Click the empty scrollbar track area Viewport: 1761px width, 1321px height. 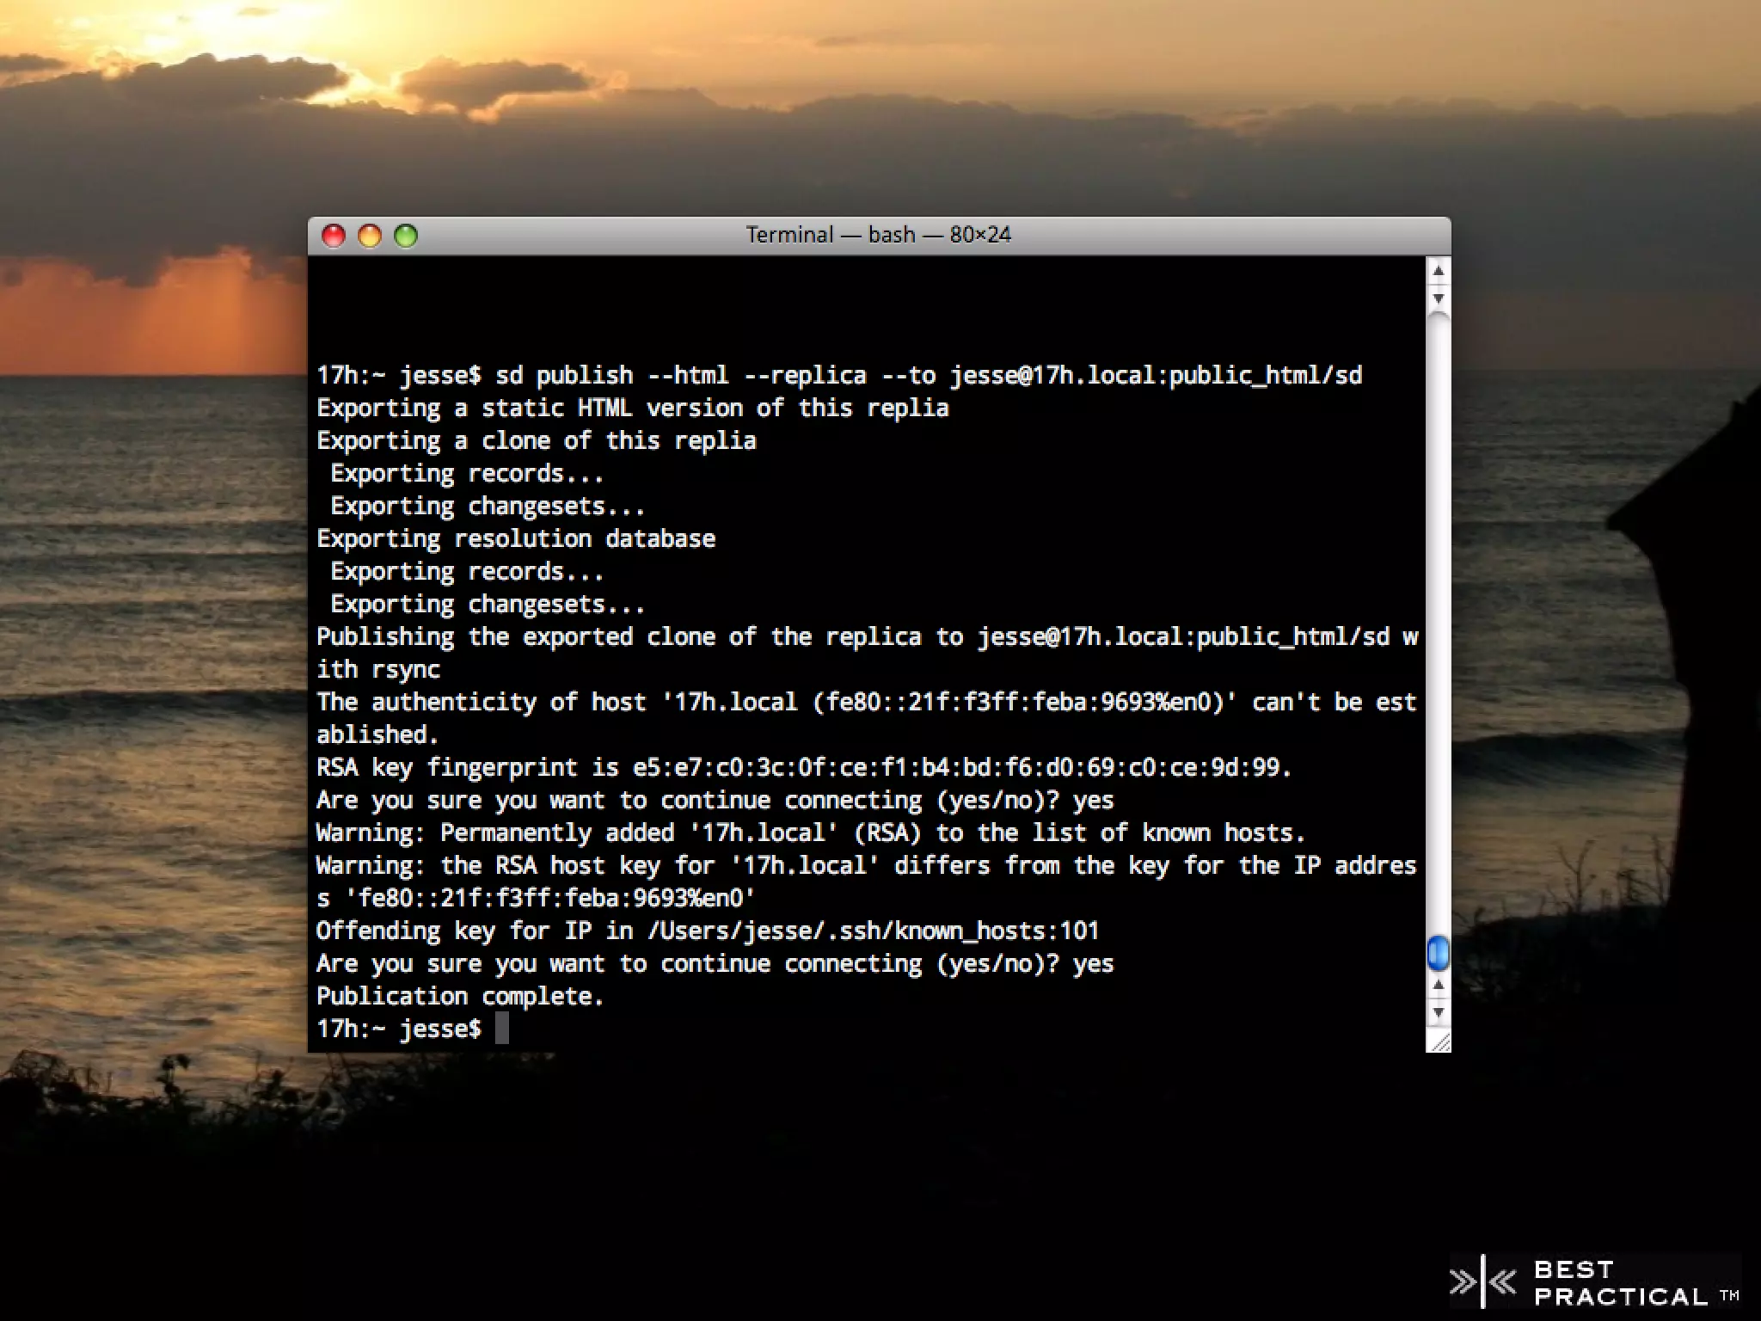pyautogui.click(x=1438, y=619)
